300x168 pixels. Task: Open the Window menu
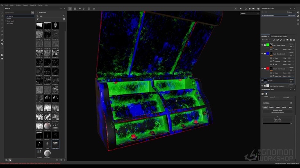18,5
